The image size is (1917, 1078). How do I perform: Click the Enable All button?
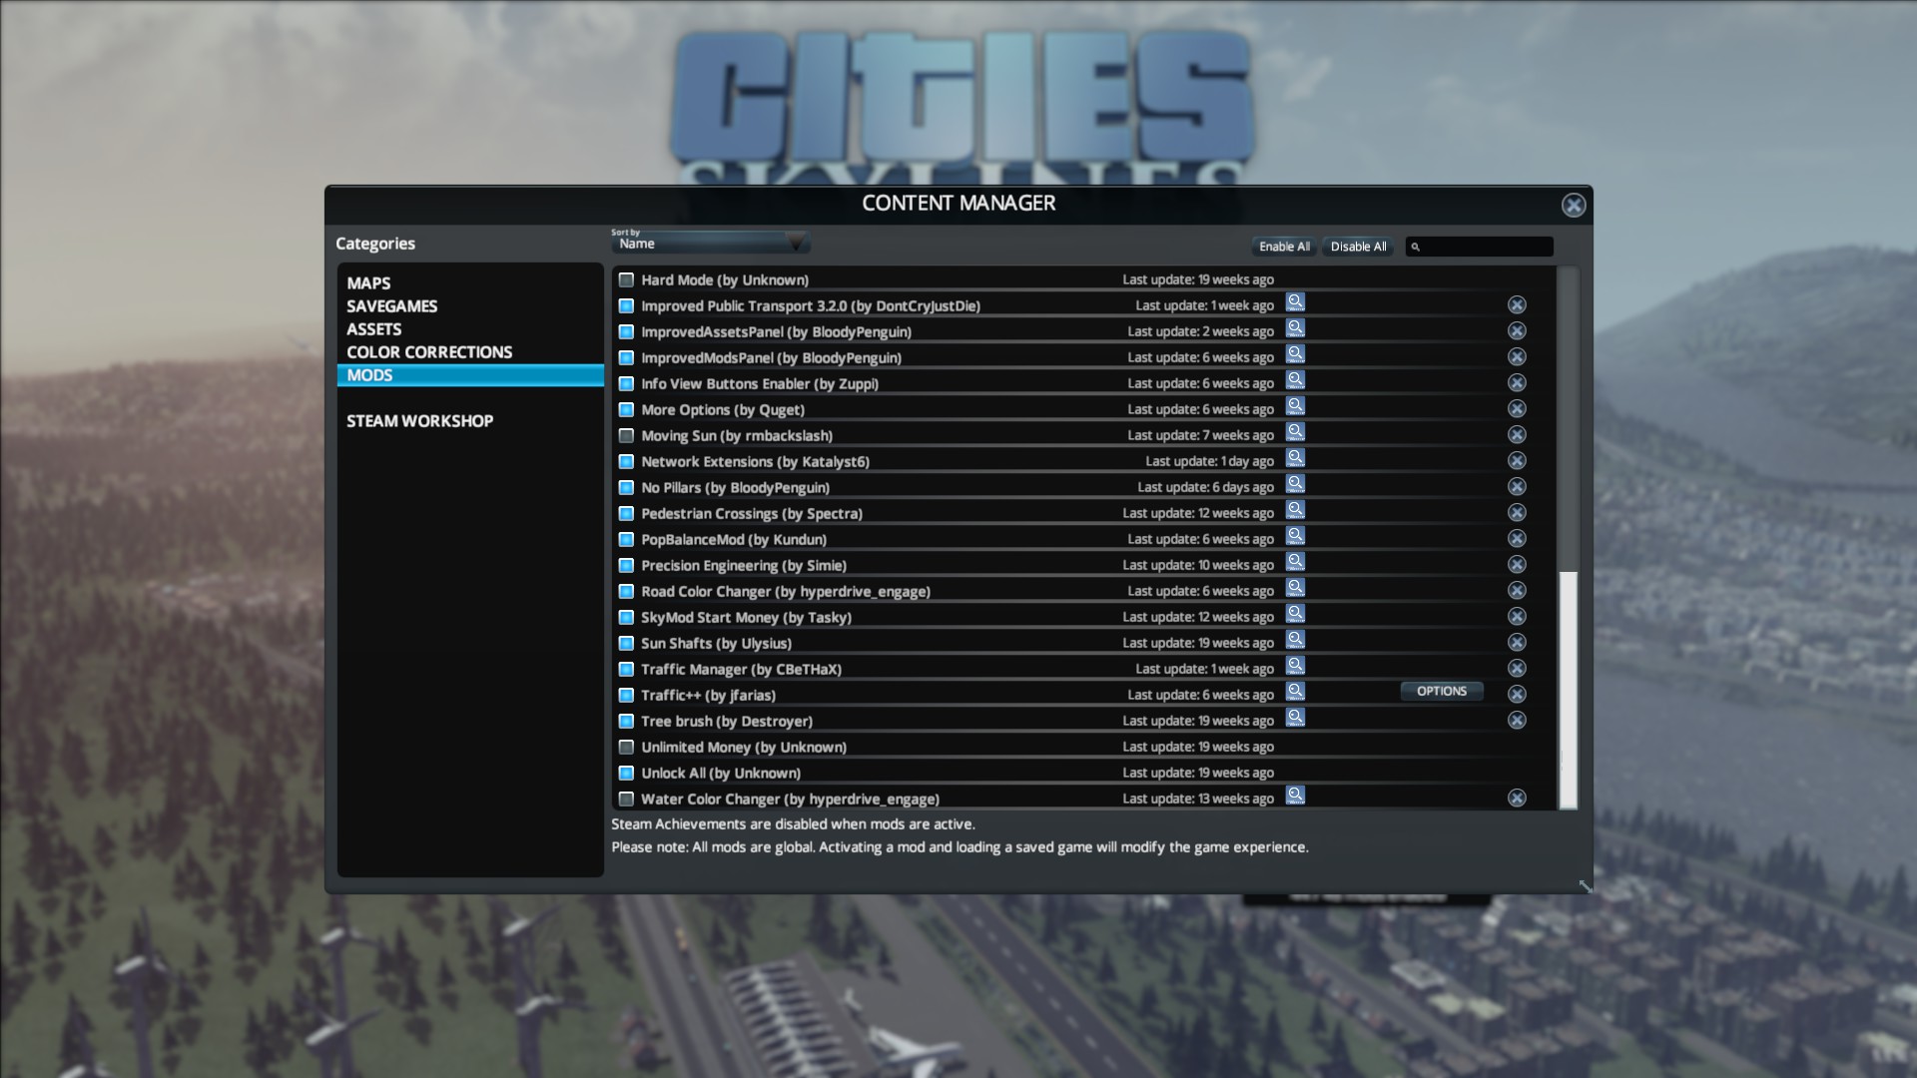1284,247
